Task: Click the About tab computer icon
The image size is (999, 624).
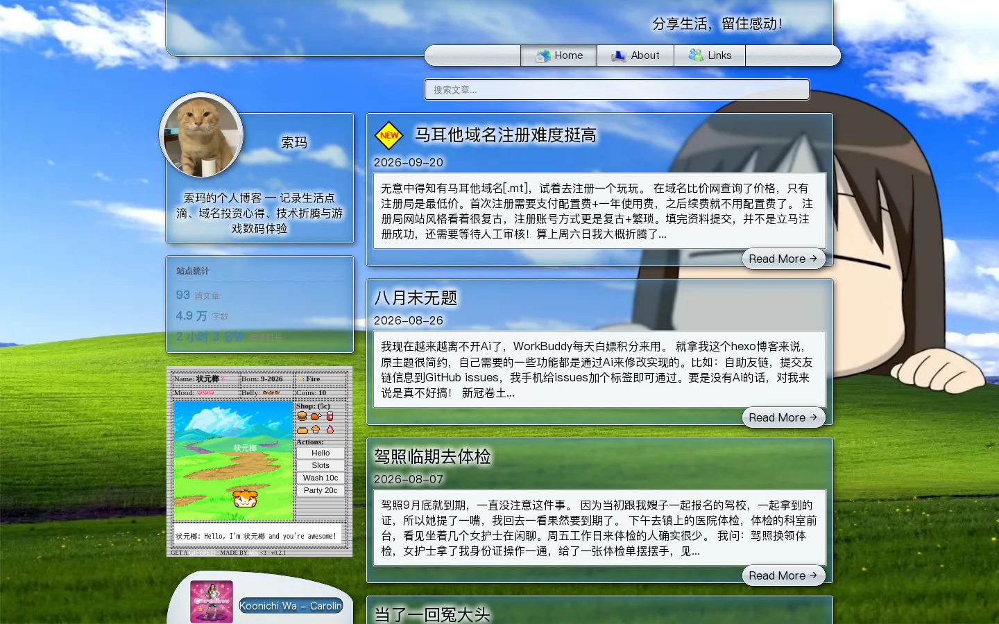Action: point(618,55)
